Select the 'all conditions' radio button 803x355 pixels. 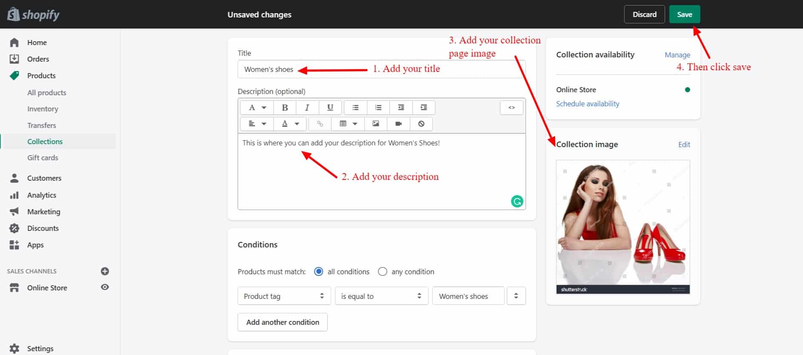point(319,272)
